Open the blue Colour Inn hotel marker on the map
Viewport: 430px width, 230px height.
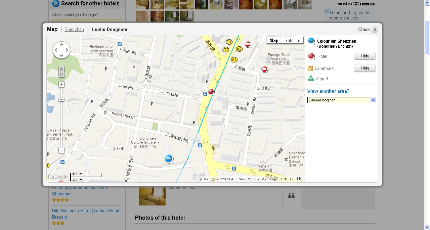pyautogui.click(x=169, y=158)
